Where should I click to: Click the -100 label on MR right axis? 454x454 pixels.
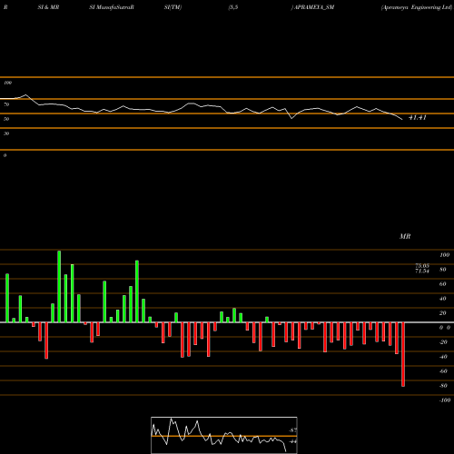pos(444,400)
